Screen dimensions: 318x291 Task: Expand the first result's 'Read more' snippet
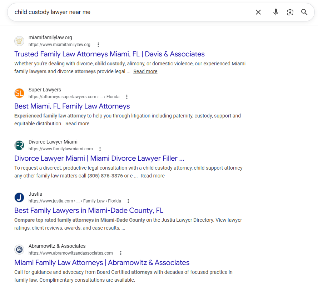coord(145,71)
